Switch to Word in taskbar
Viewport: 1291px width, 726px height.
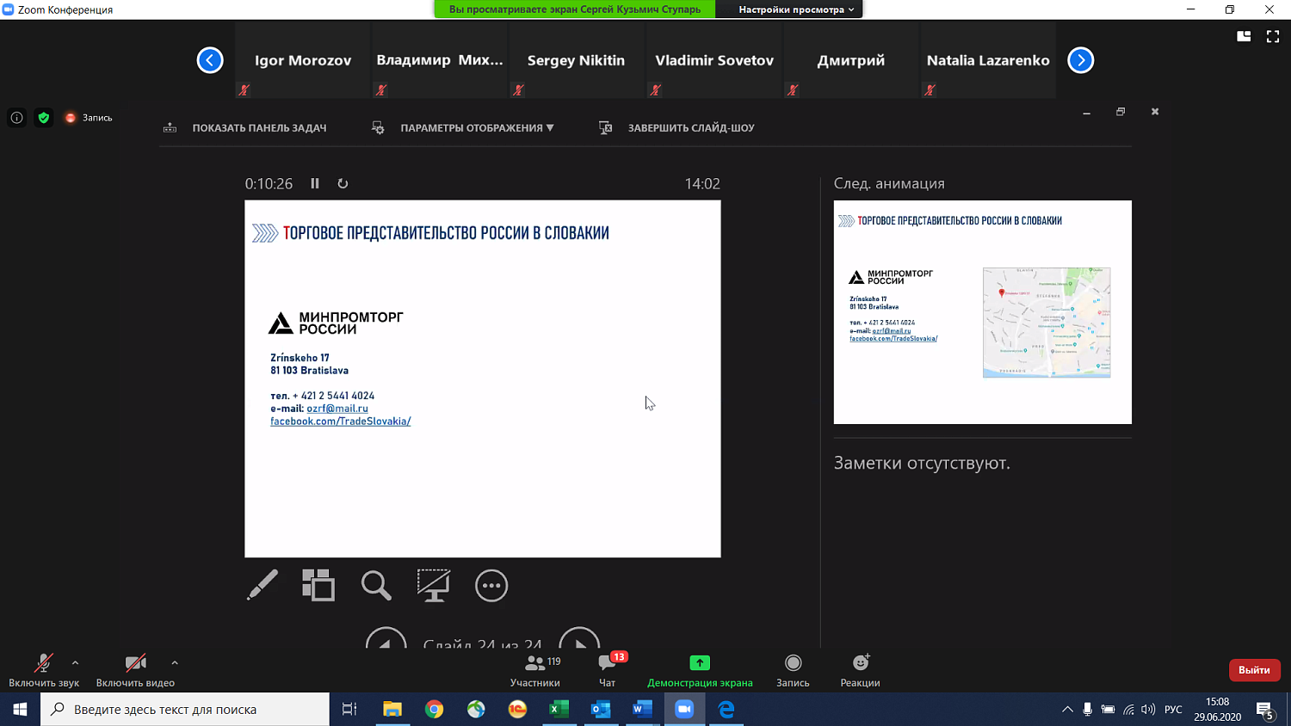click(x=643, y=710)
